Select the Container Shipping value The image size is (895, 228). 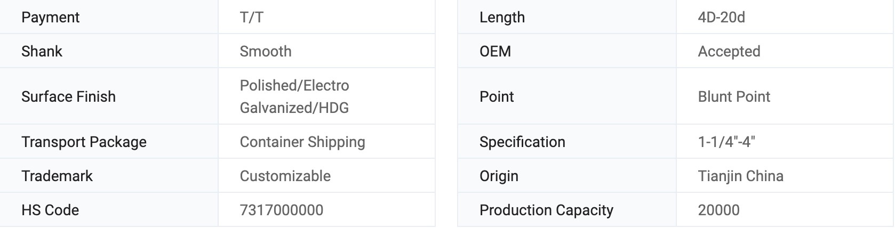302,142
